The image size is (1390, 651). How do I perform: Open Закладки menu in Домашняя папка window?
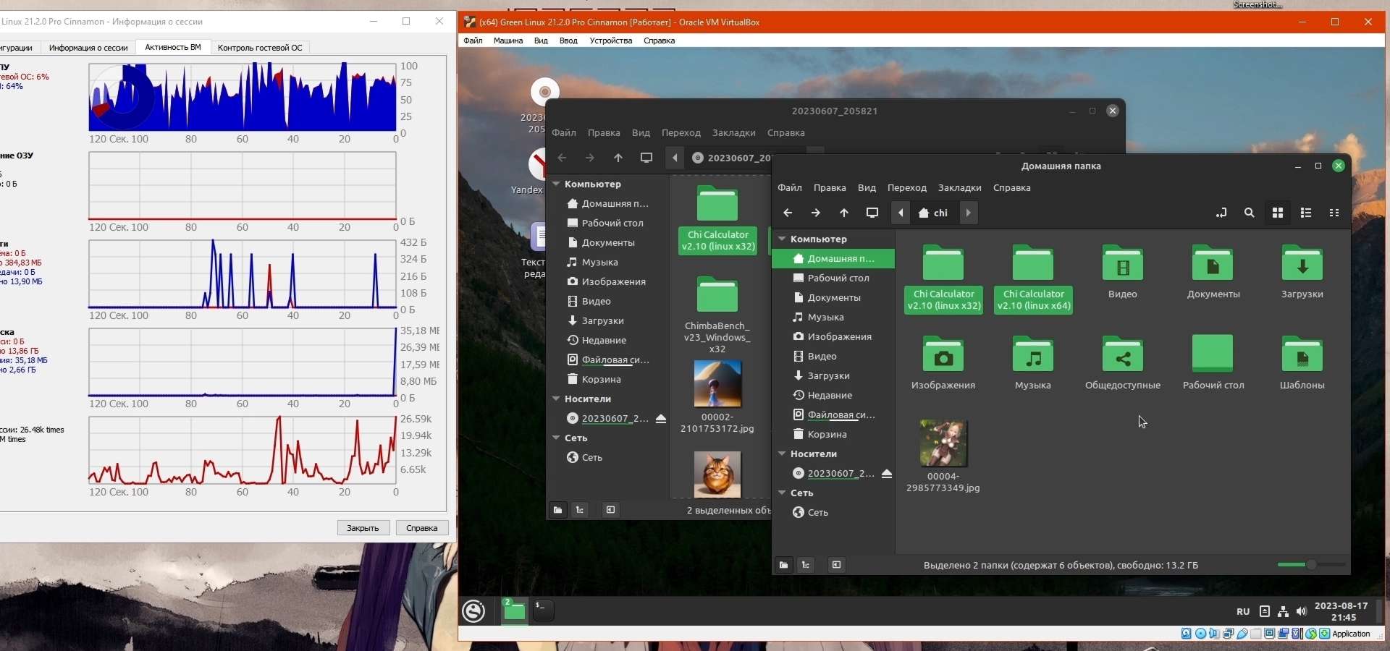(960, 187)
